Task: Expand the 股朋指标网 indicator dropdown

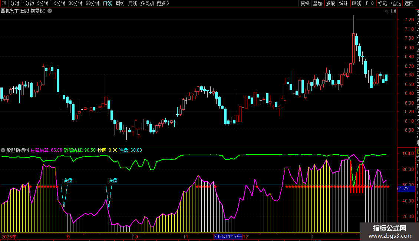Action: pos(3,151)
